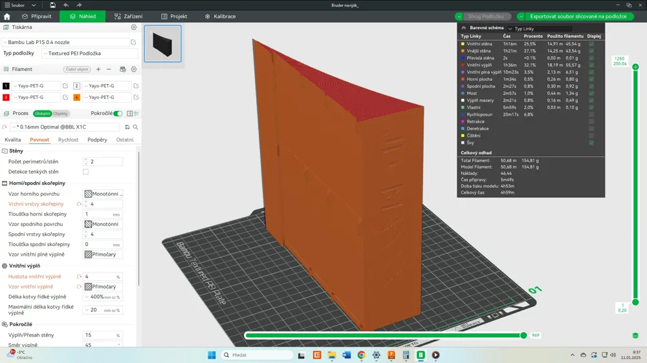Open the Vzor vnitřní výplně pattern dropdown
The width and height of the screenshot is (647, 363).
pyautogui.click(x=102, y=287)
